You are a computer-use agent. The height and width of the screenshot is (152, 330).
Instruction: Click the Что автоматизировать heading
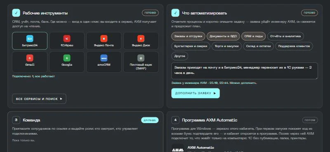point(204,13)
